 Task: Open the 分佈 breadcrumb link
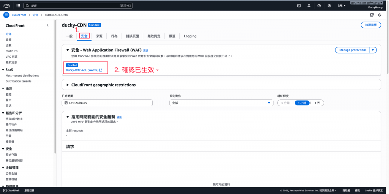35,15
